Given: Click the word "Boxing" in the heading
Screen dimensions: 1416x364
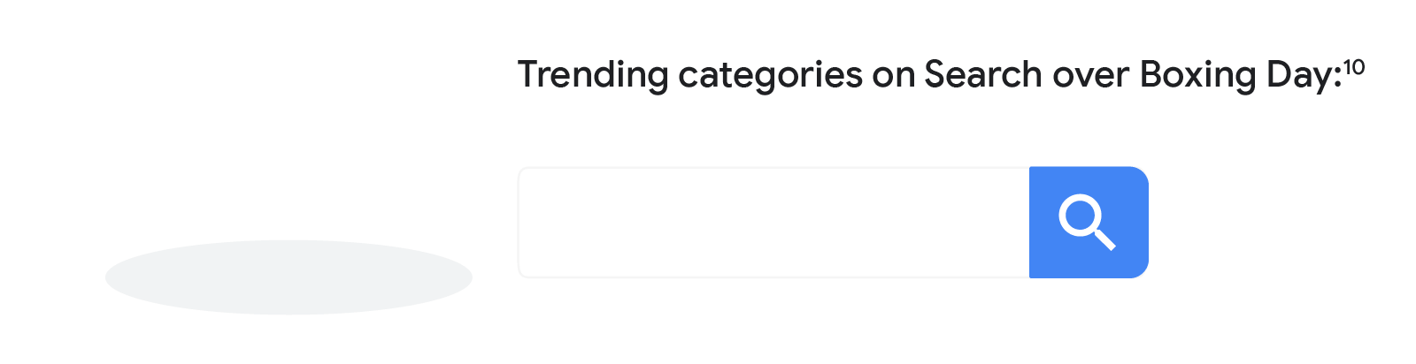Looking at the screenshot, I should (x=1197, y=75).
